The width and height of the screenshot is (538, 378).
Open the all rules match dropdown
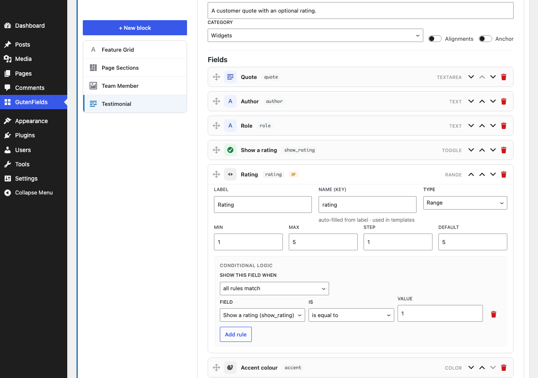pyautogui.click(x=274, y=289)
